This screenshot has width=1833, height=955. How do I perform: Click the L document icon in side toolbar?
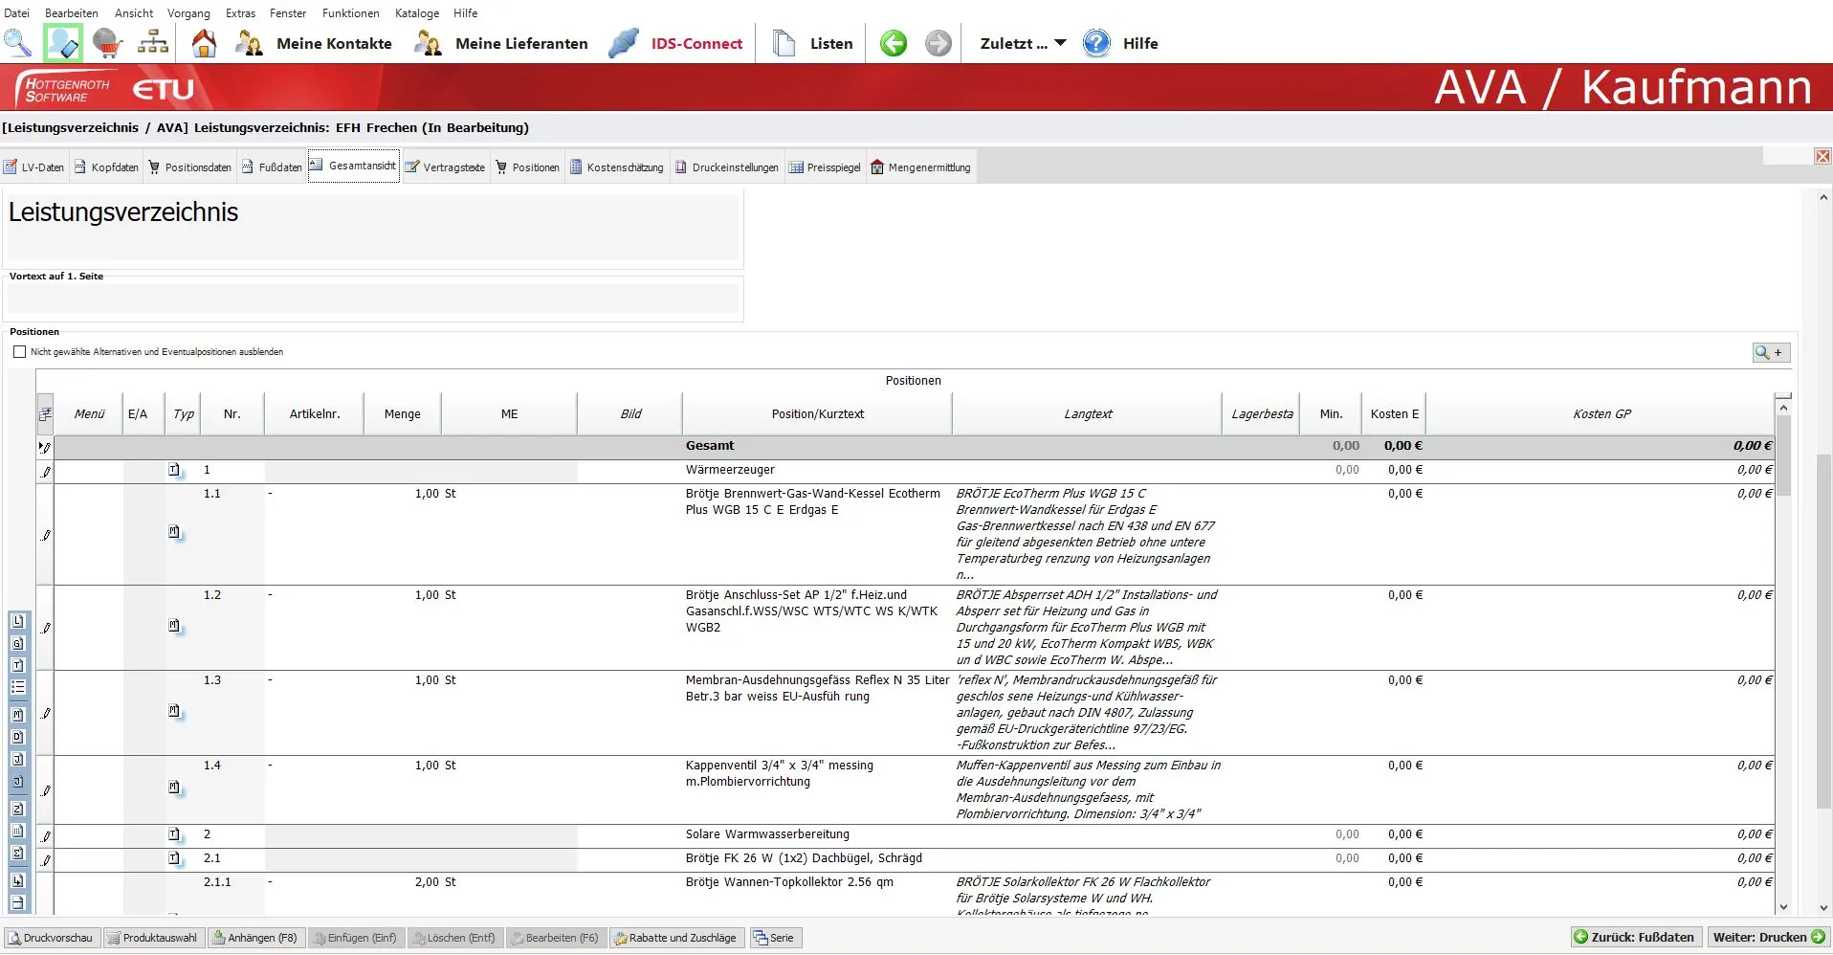17,620
